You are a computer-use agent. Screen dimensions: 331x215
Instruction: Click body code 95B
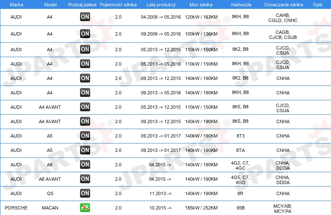point(241,208)
